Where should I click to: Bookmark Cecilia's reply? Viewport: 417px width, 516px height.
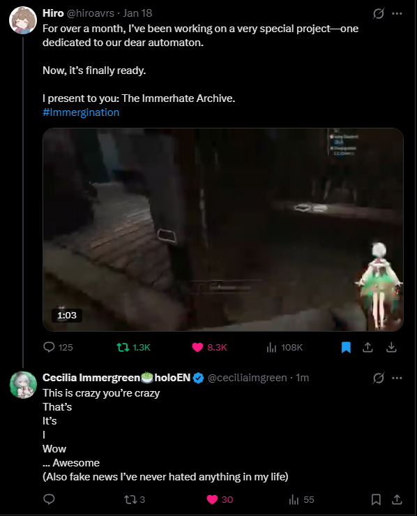[x=376, y=499]
